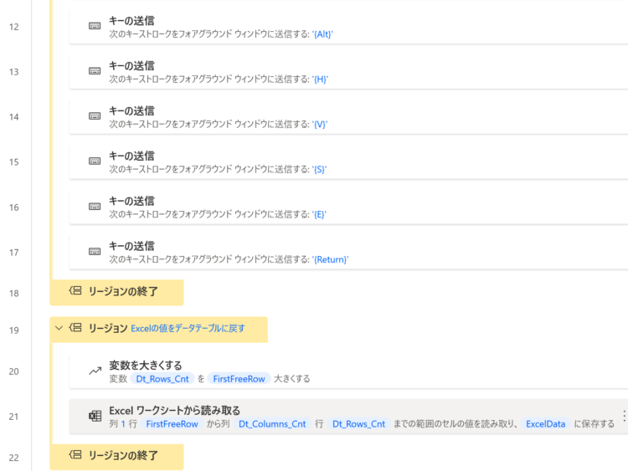628x471 pixels.
Task: Click the region-end icon on line 18
Action: click(x=75, y=290)
